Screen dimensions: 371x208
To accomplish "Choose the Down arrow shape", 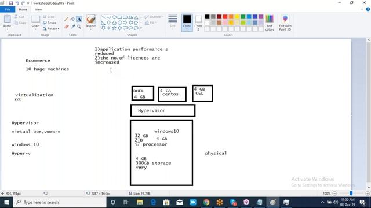I will click(103, 28).
